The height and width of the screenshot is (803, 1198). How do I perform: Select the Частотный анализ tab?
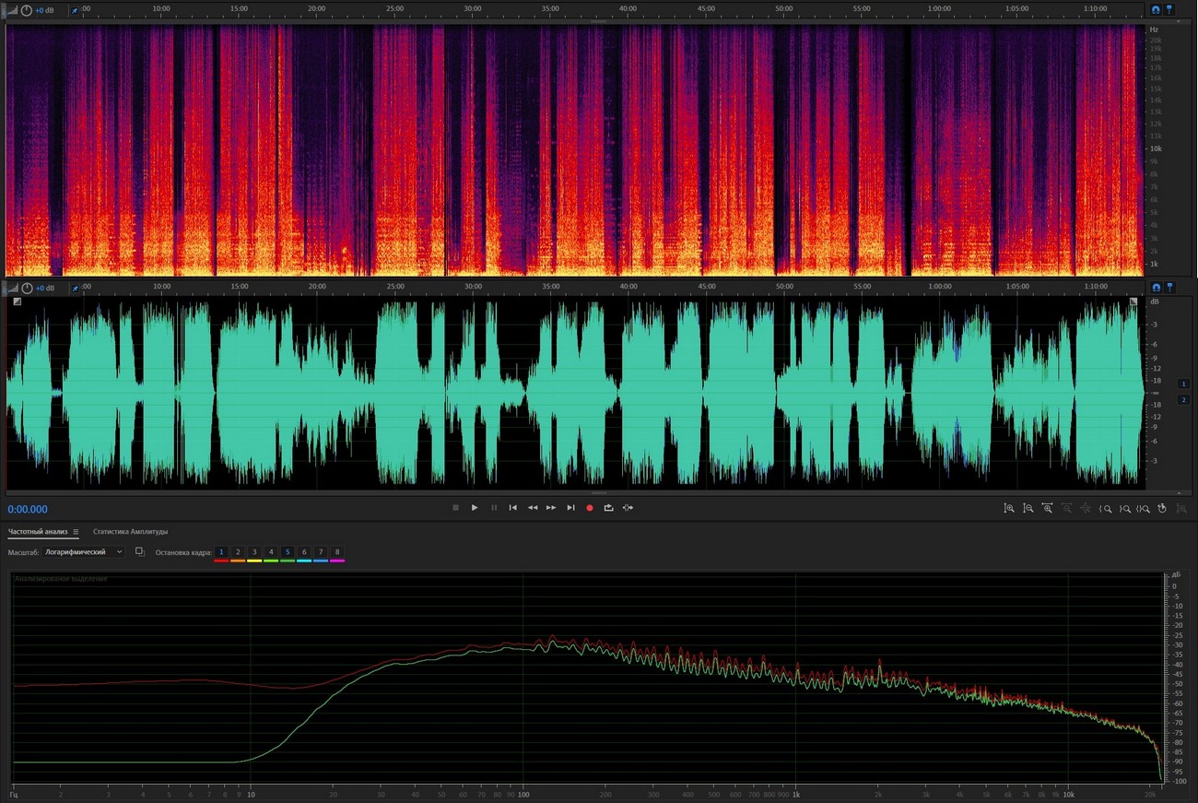coord(39,532)
